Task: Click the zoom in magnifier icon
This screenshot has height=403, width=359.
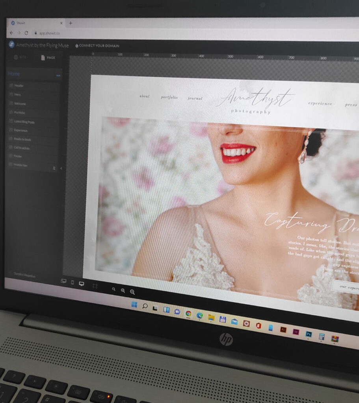Action: (132, 292)
